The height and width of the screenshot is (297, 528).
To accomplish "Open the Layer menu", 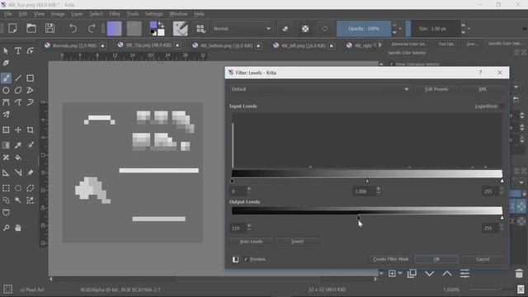I will point(77,14).
